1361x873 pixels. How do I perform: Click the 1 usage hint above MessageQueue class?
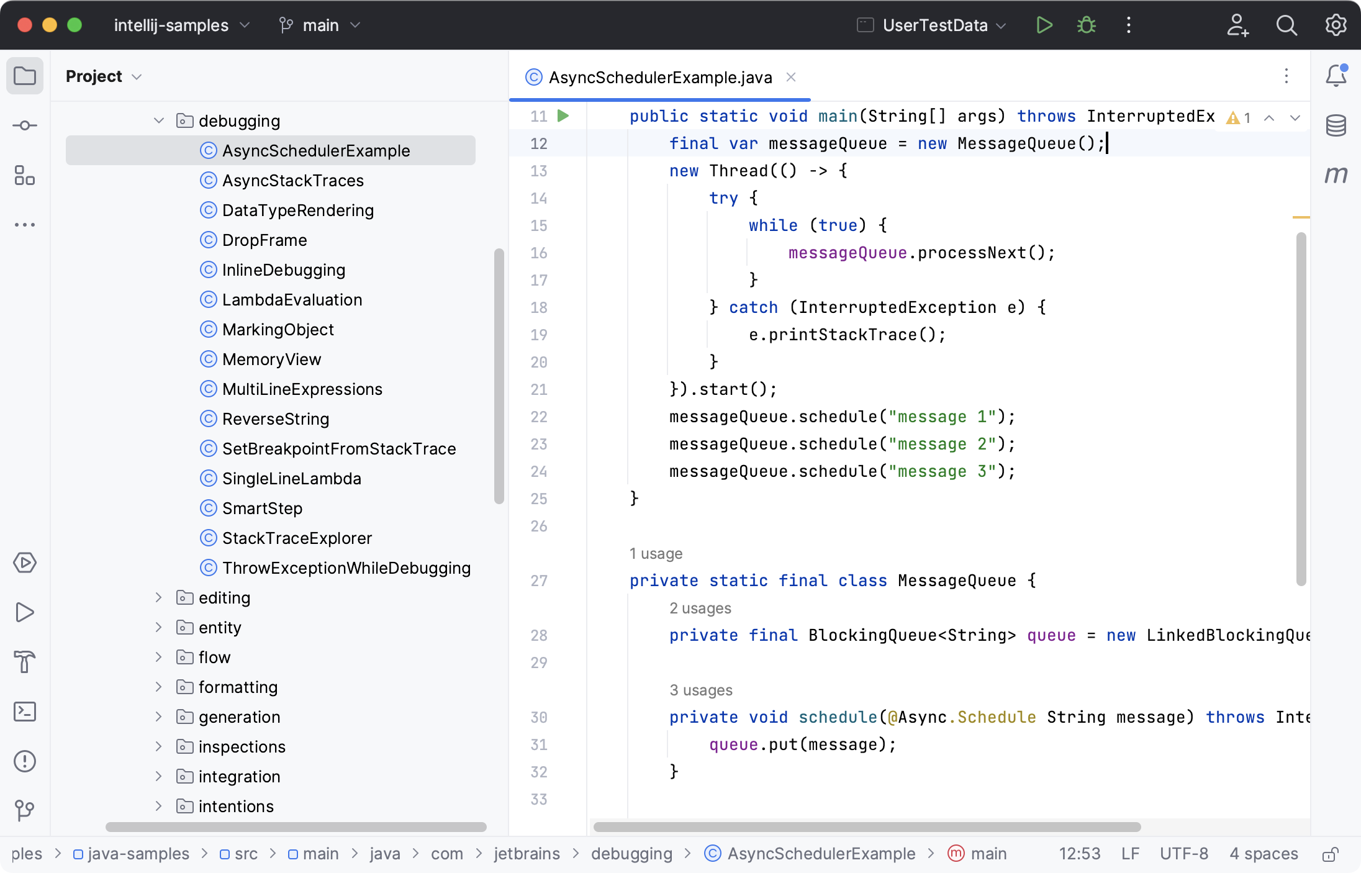(x=656, y=553)
